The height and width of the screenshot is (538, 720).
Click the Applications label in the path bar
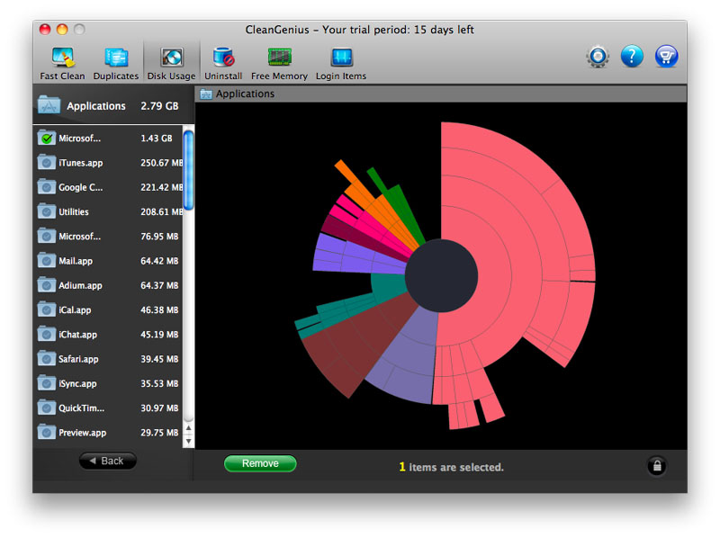coord(245,94)
